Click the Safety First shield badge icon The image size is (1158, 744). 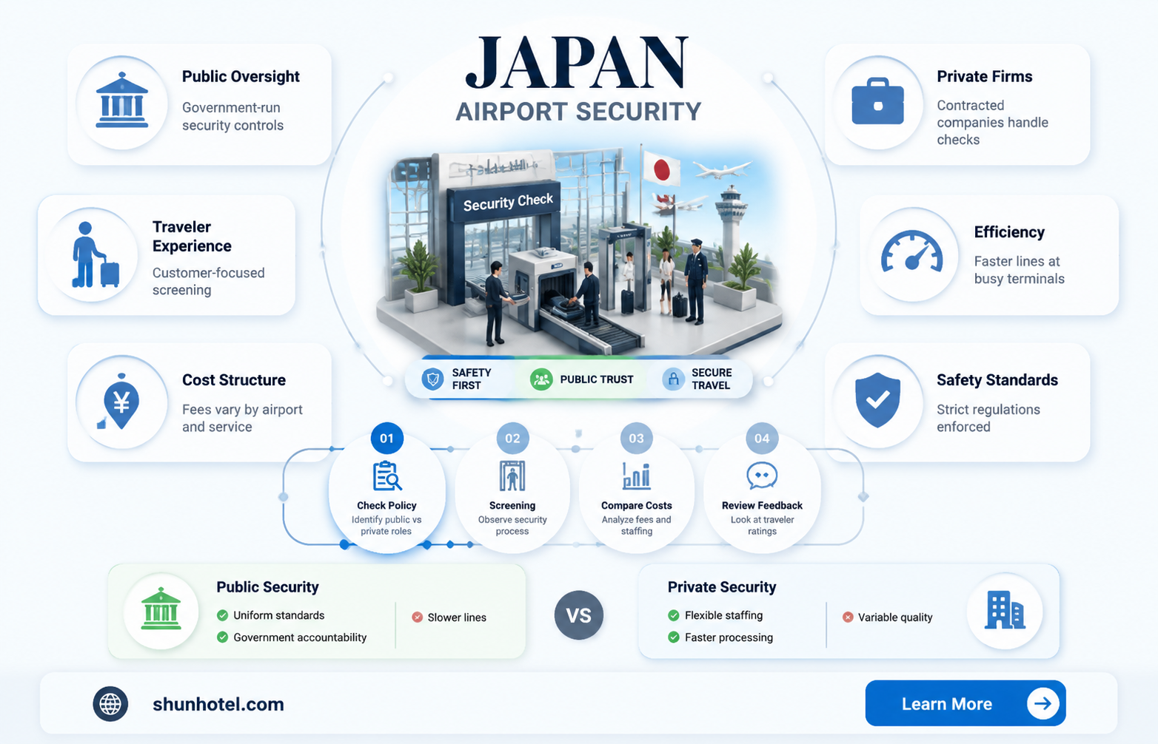[432, 379]
